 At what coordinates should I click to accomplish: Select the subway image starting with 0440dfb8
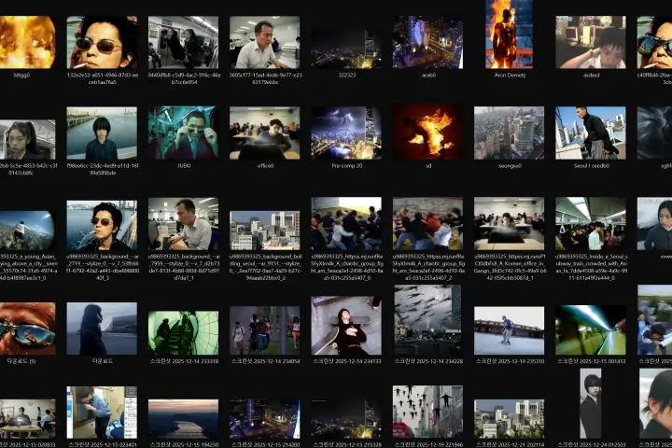coord(184,42)
